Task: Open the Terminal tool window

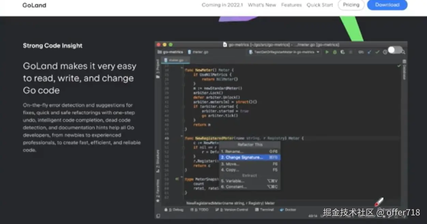Action: [x=264, y=210]
